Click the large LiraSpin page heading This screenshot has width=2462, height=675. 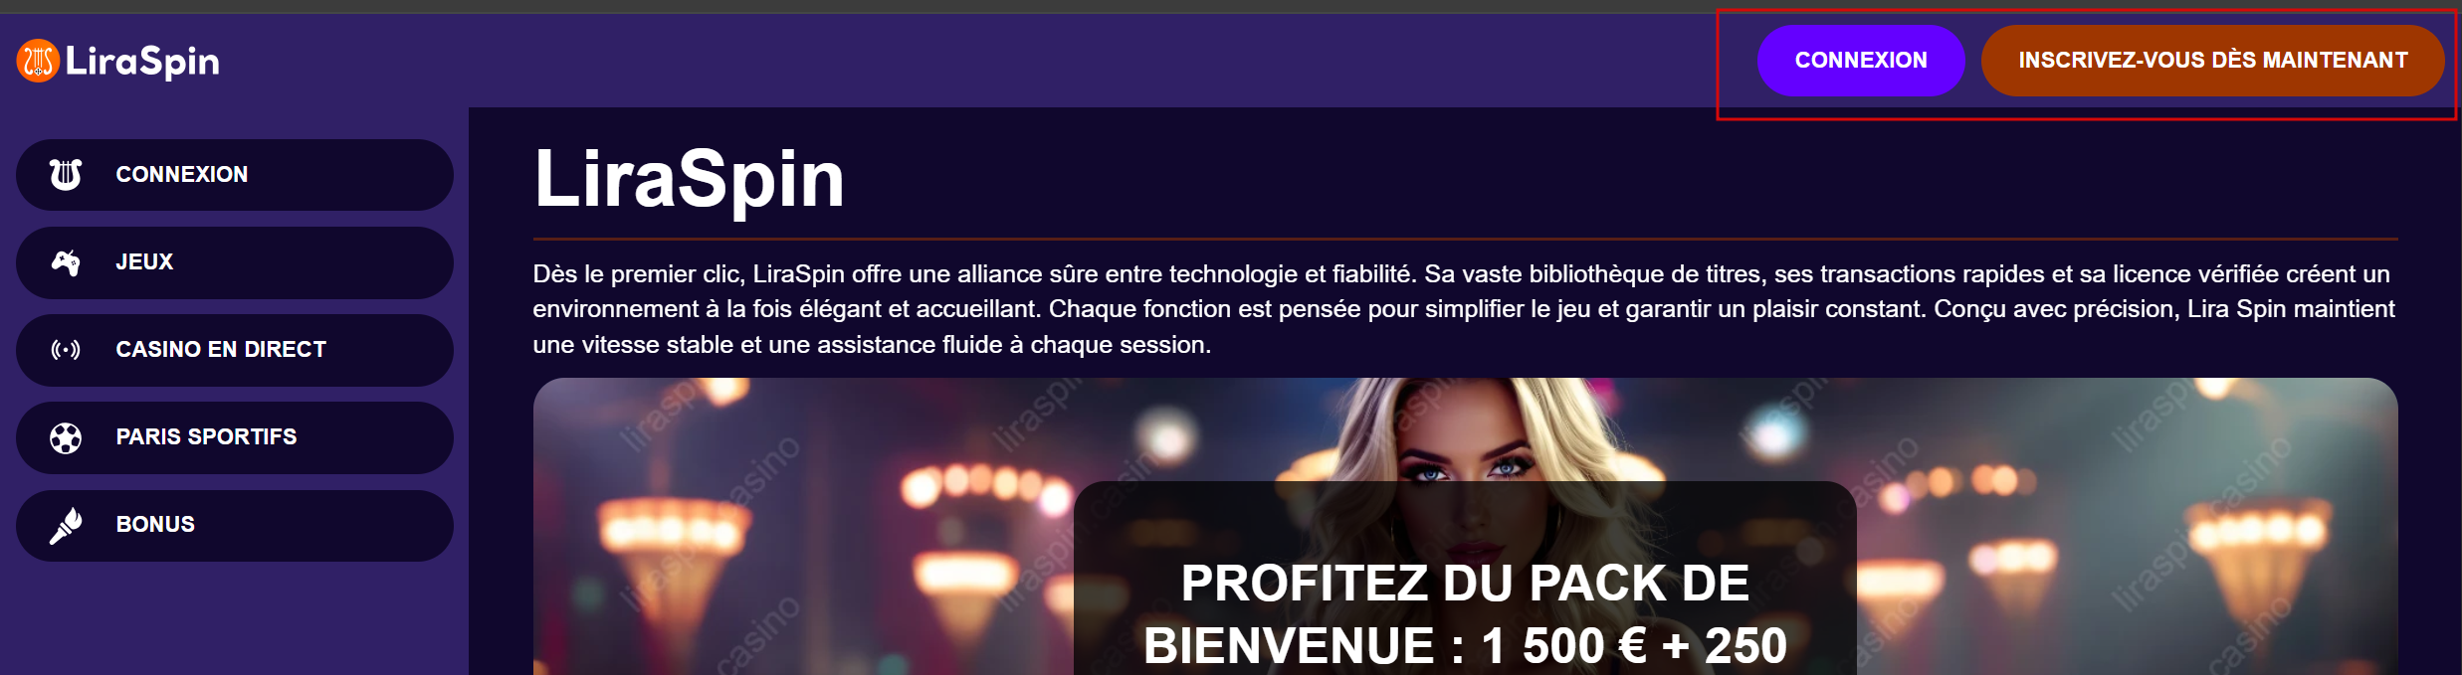(689, 179)
